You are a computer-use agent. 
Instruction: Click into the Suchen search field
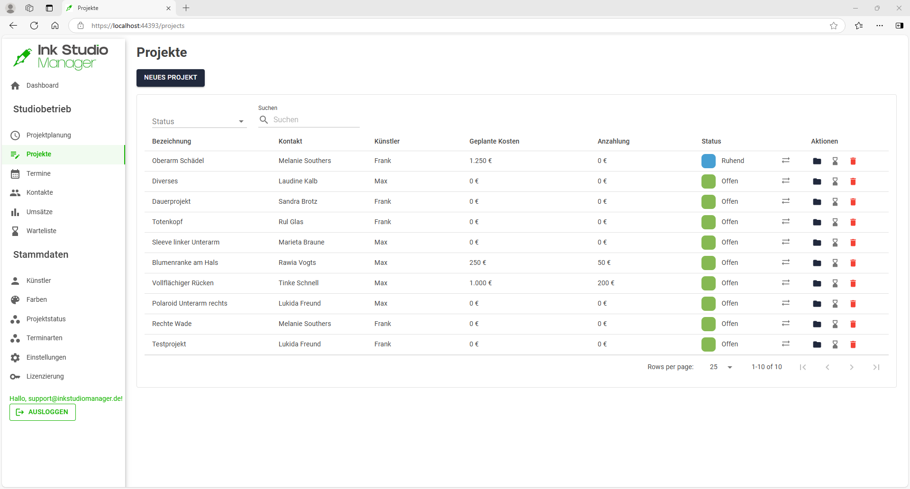tap(316, 120)
